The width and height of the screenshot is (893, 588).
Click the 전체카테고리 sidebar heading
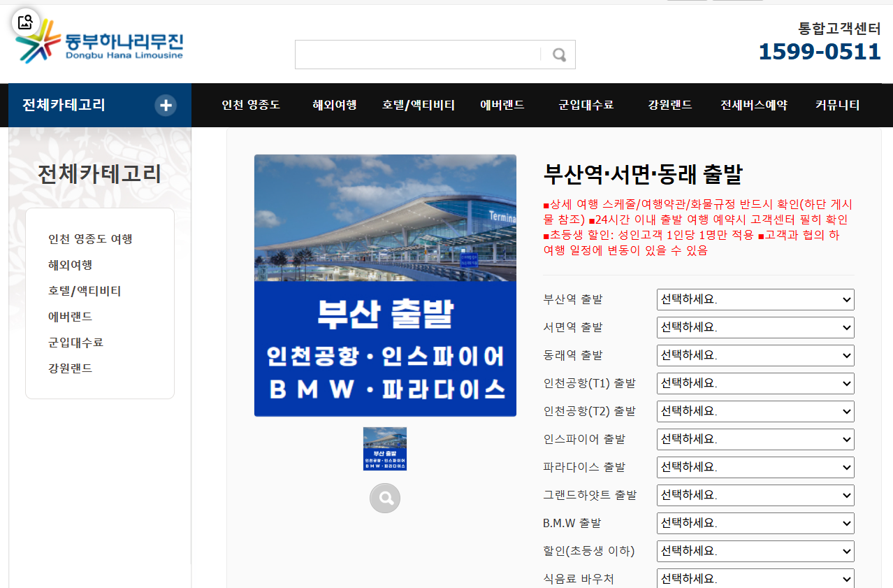tap(99, 174)
